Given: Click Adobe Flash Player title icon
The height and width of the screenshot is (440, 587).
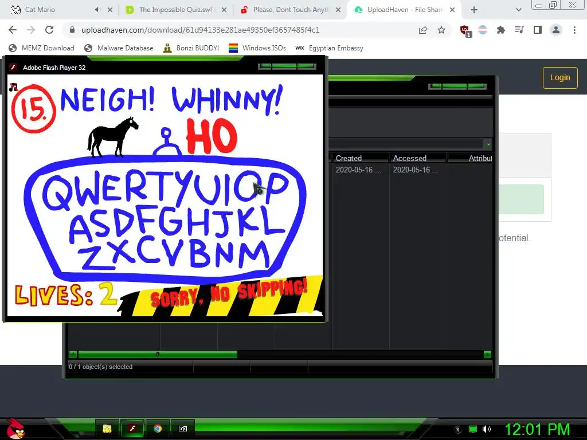Looking at the screenshot, I should coord(14,68).
